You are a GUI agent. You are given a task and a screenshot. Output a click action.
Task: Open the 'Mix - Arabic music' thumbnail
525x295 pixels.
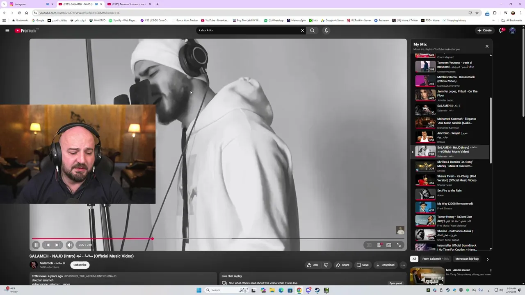[427, 277]
